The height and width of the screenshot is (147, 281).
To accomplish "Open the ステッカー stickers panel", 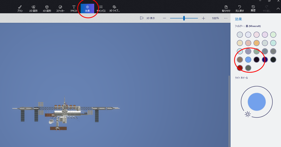I will 60,8.
